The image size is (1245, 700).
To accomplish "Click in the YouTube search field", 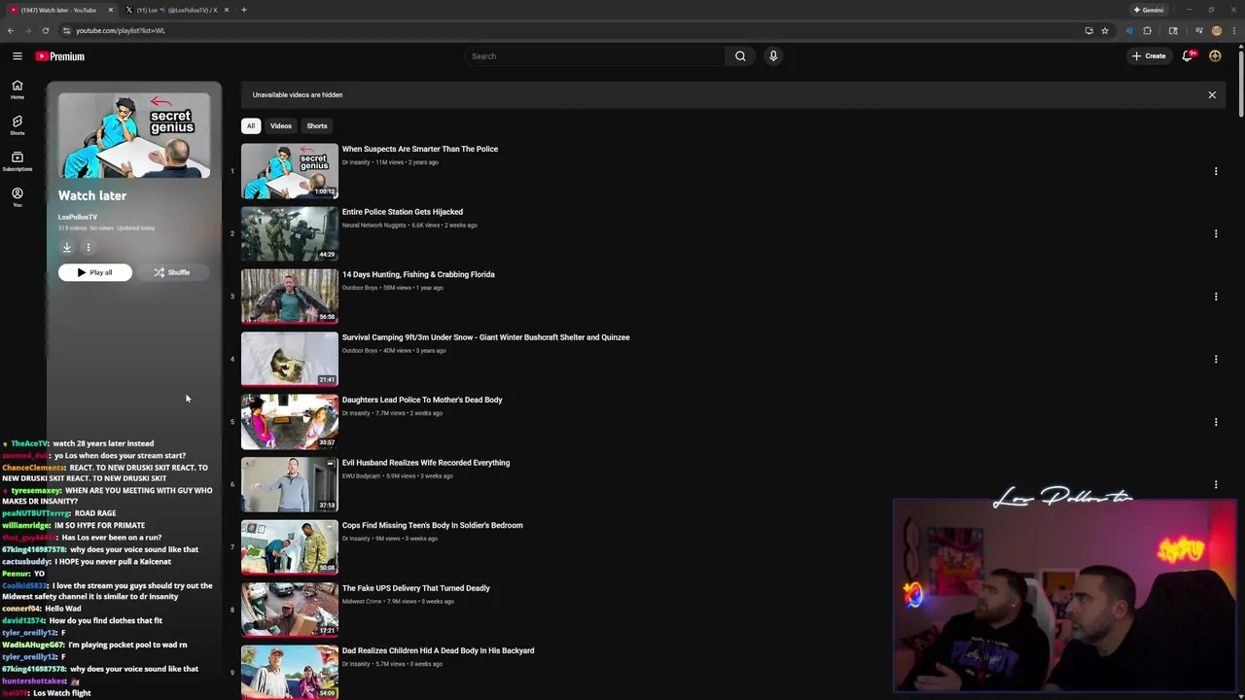I will [x=595, y=56].
